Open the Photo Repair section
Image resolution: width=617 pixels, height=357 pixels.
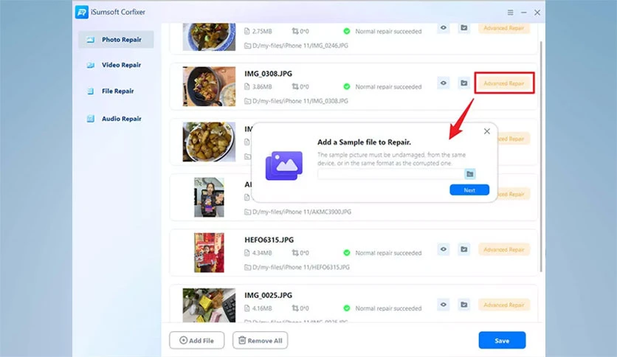pos(116,39)
